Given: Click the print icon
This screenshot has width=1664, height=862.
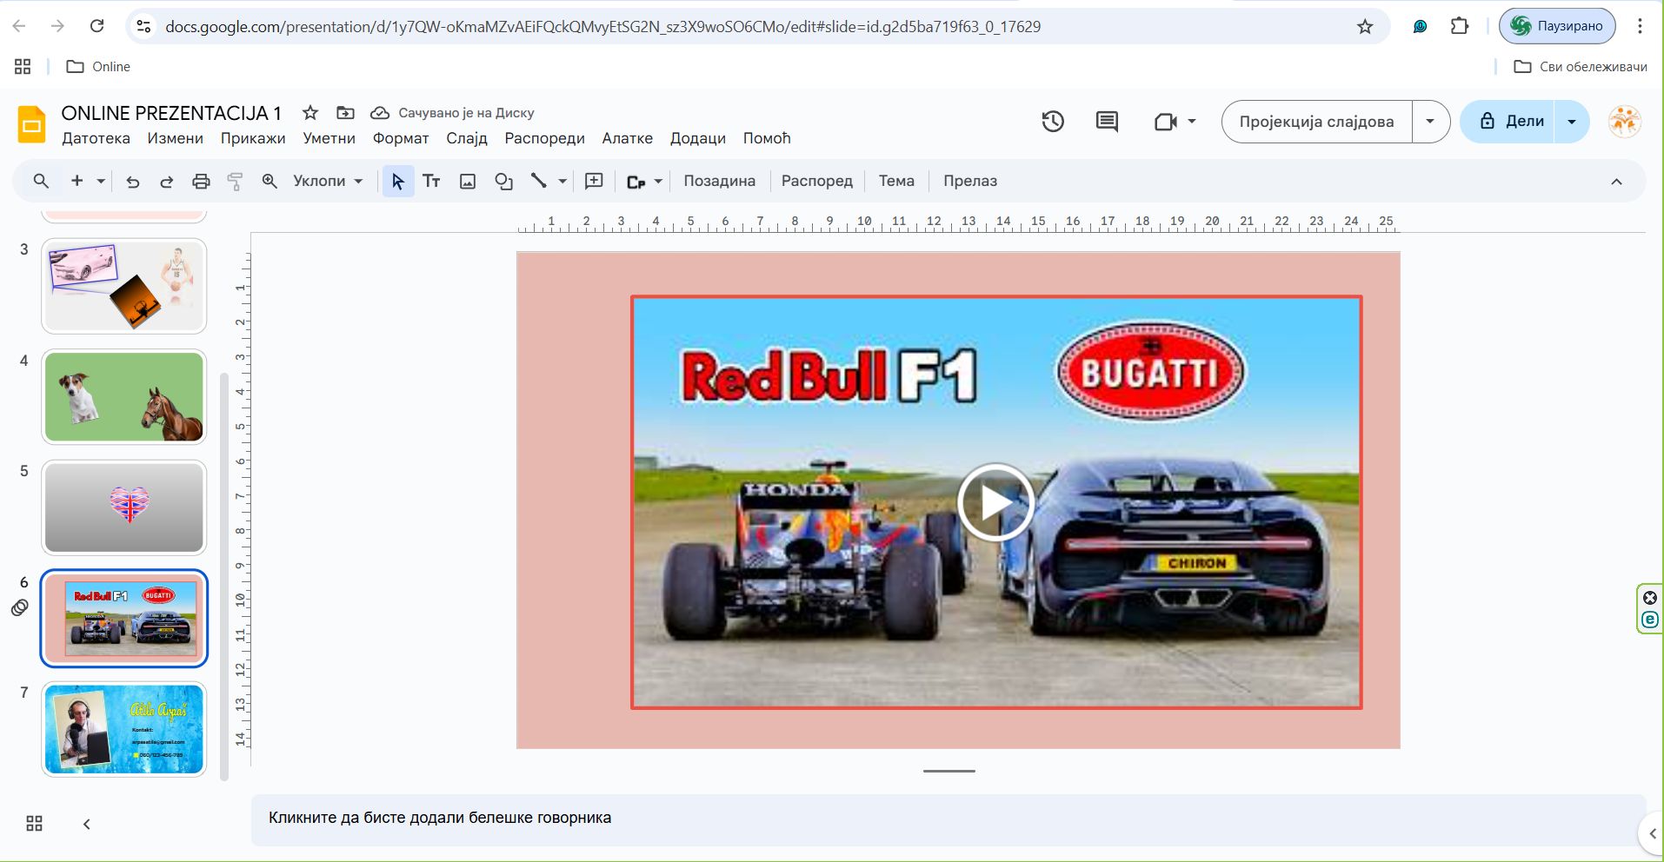Looking at the screenshot, I should pos(201,182).
